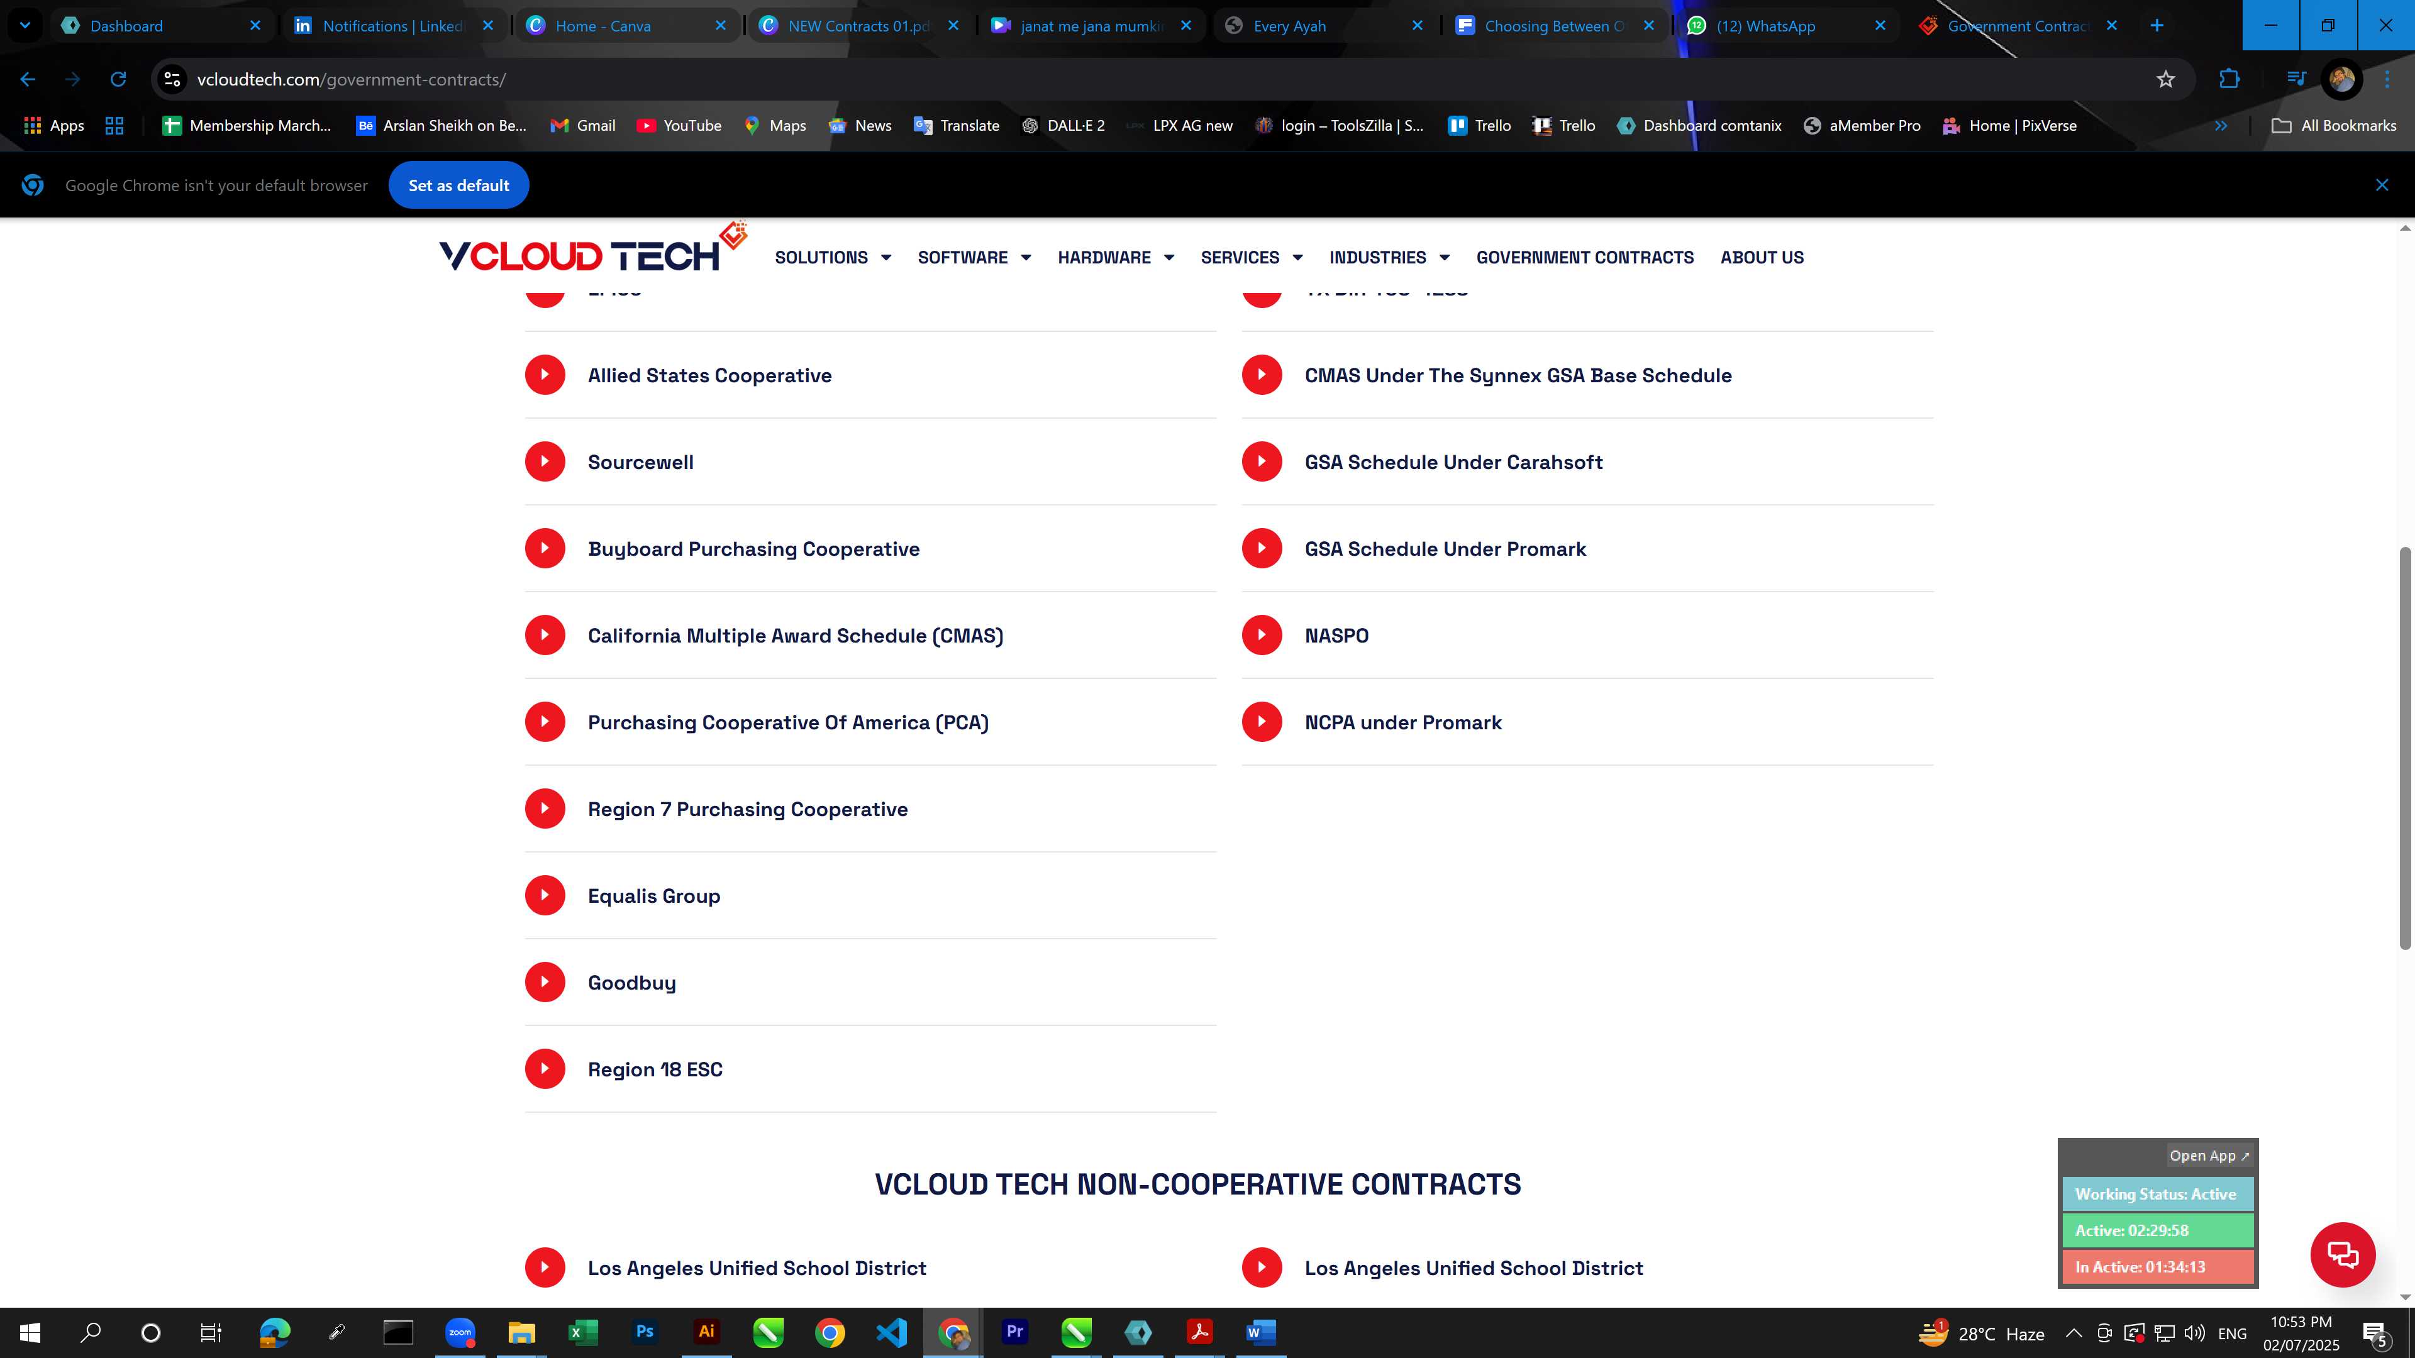Click the play icon beside GSA Schedule Under Promark

[1262, 548]
